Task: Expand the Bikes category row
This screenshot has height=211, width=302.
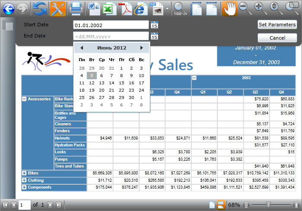Action: 24,173
